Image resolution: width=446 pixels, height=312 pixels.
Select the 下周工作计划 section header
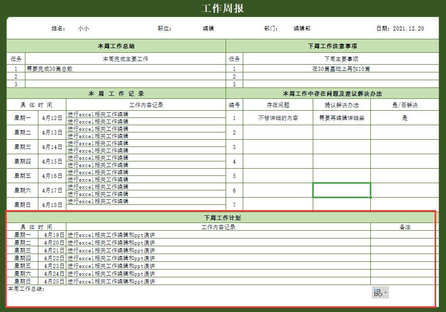[222, 218]
